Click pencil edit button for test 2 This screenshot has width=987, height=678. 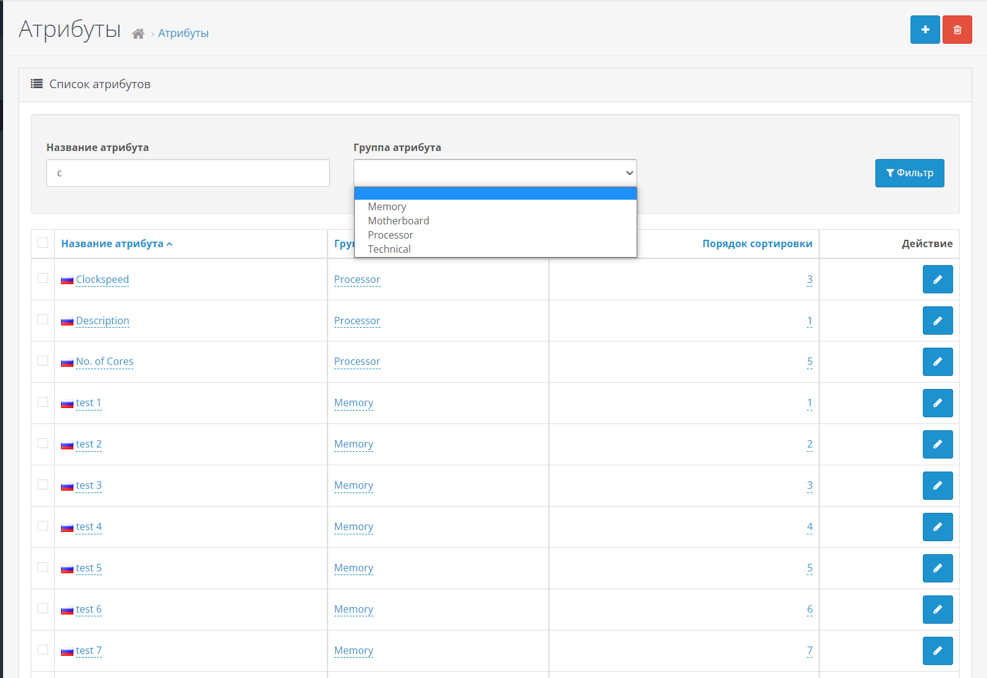point(938,444)
